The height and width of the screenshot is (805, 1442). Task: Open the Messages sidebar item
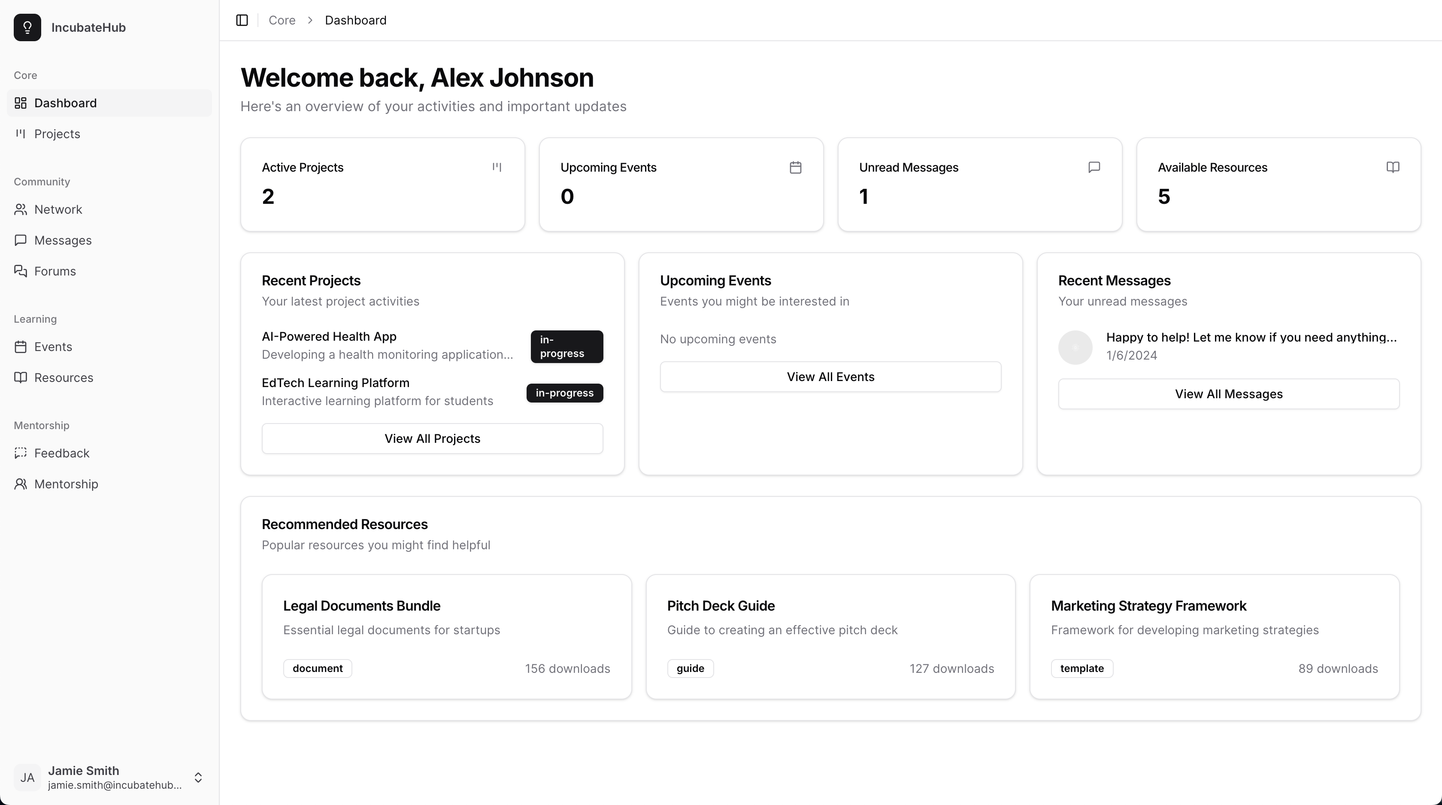click(x=63, y=240)
